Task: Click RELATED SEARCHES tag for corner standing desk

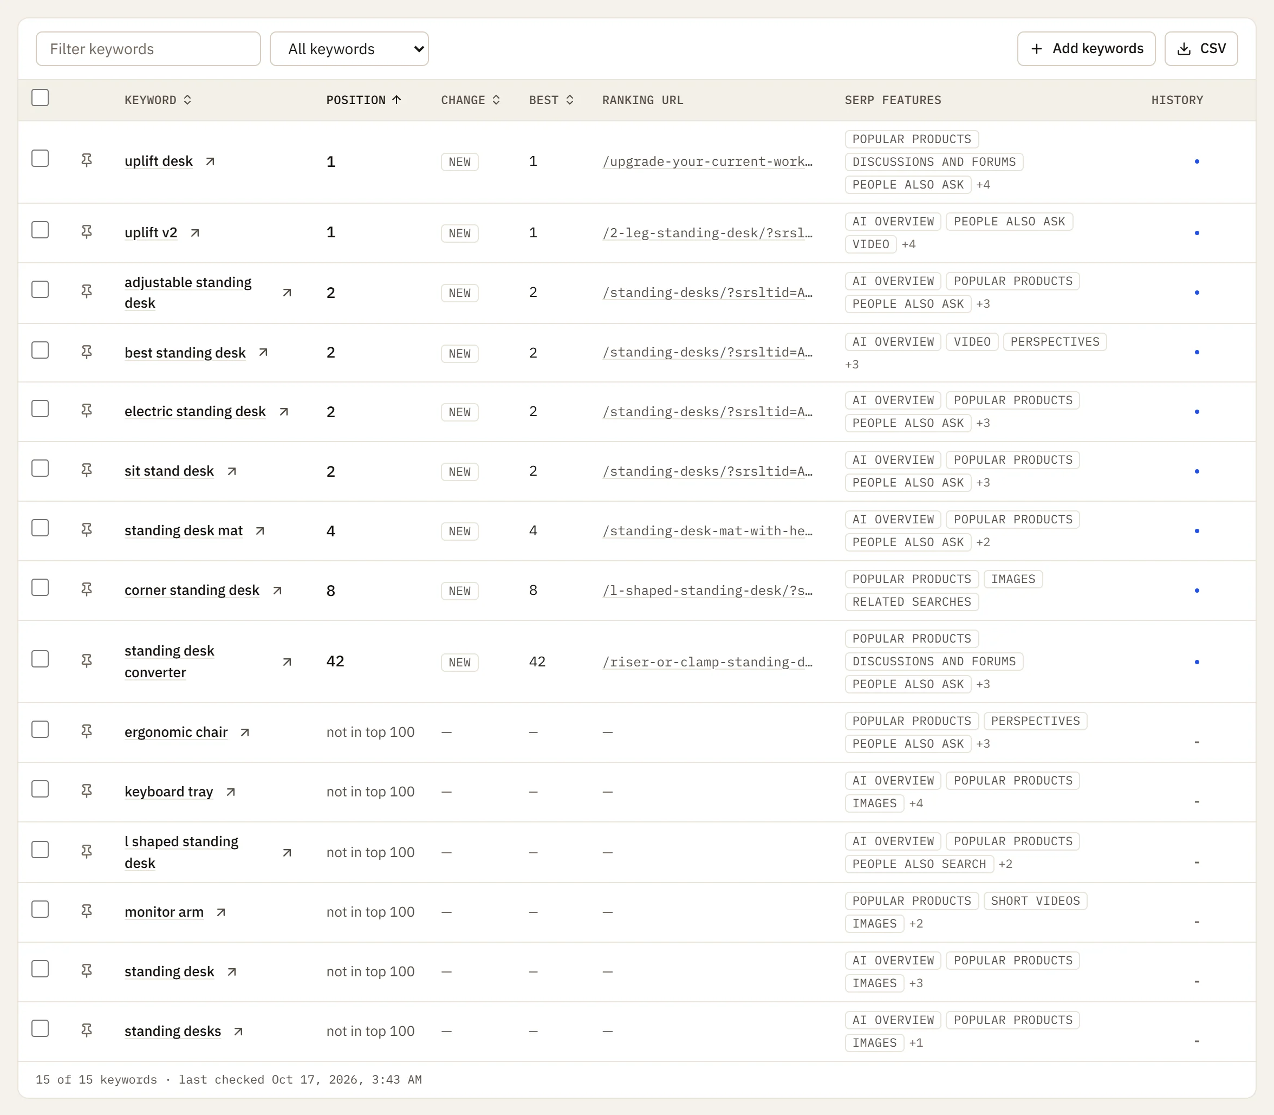Action: (x=911, y=602)
